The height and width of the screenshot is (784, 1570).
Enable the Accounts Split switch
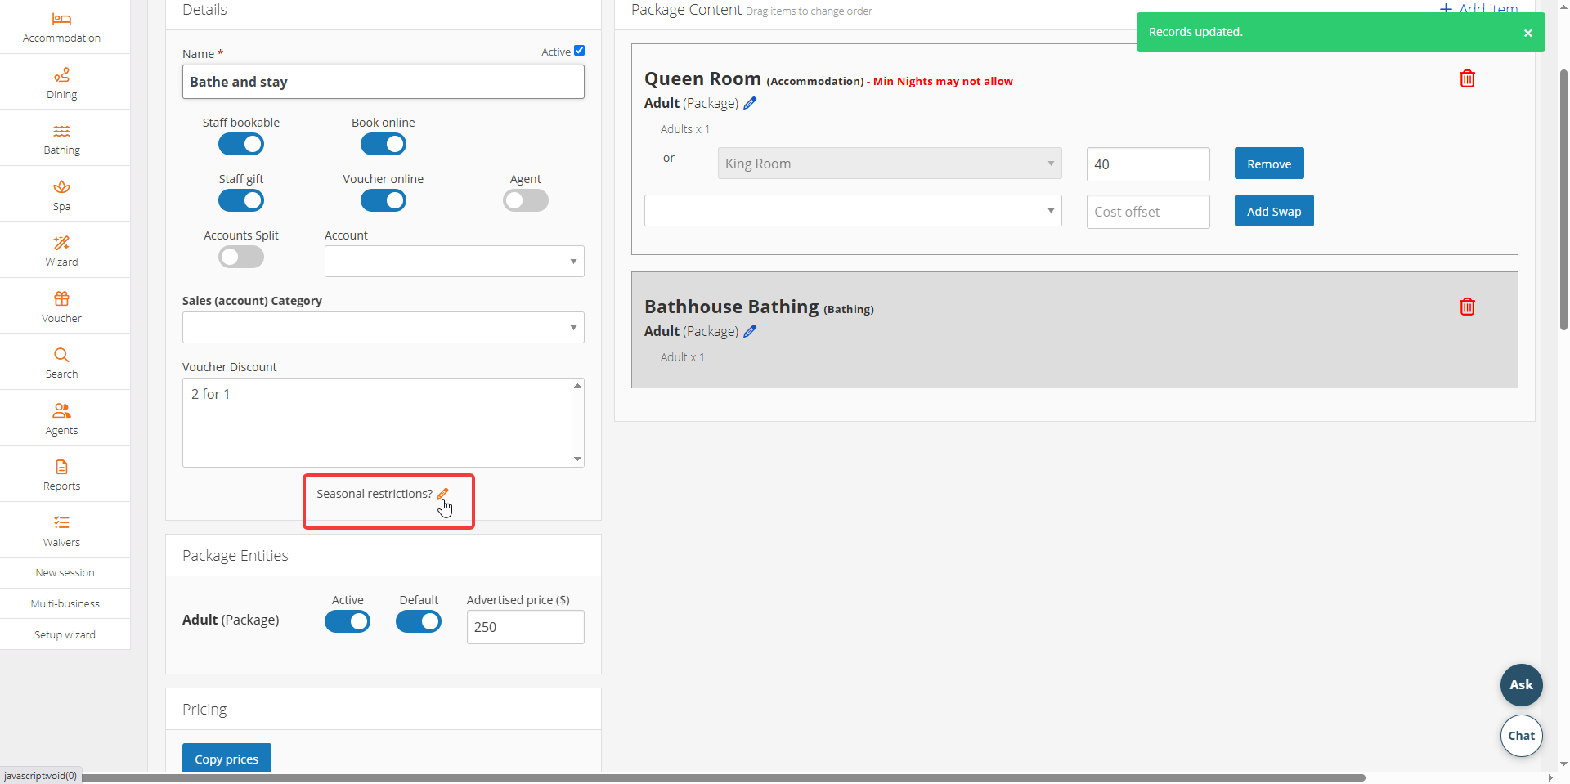pyautogui.click(x=241, y=257)
